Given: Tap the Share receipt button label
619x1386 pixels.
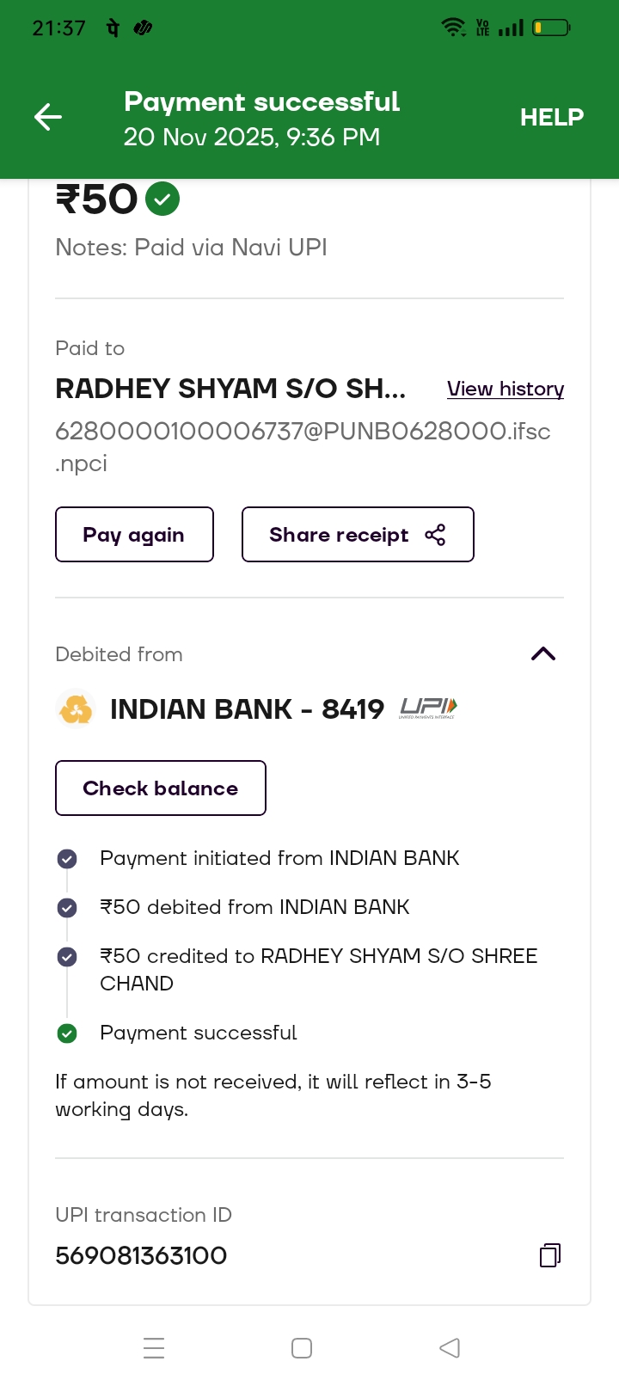Looking at the screenshot, I should 339,535.
